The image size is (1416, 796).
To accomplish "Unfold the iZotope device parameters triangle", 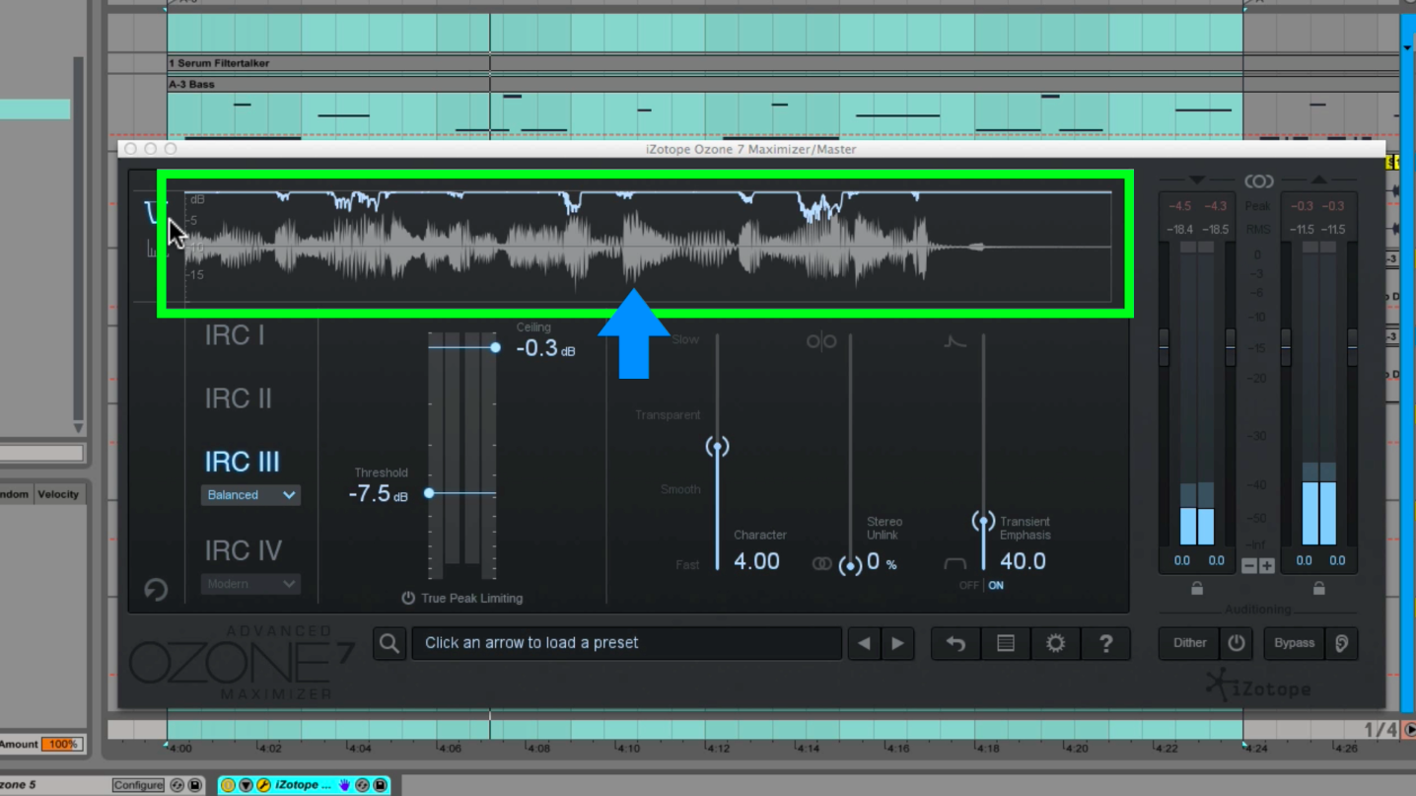I will [247, 785].
